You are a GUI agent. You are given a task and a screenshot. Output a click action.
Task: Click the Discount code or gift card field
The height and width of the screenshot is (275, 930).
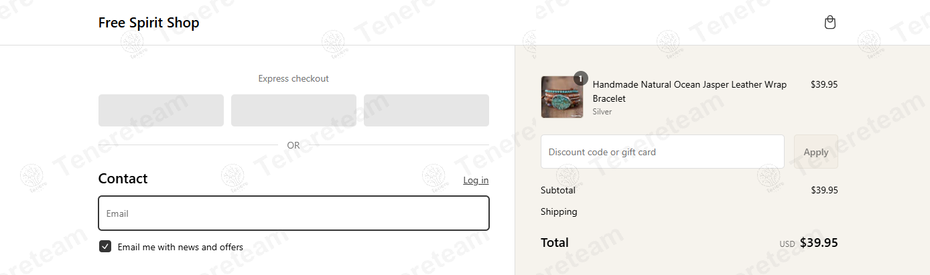663,152
